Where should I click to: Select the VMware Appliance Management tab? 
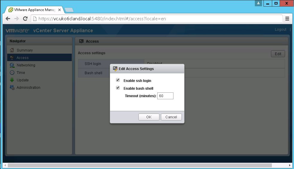pyautogui.click(x=35, y=10)
